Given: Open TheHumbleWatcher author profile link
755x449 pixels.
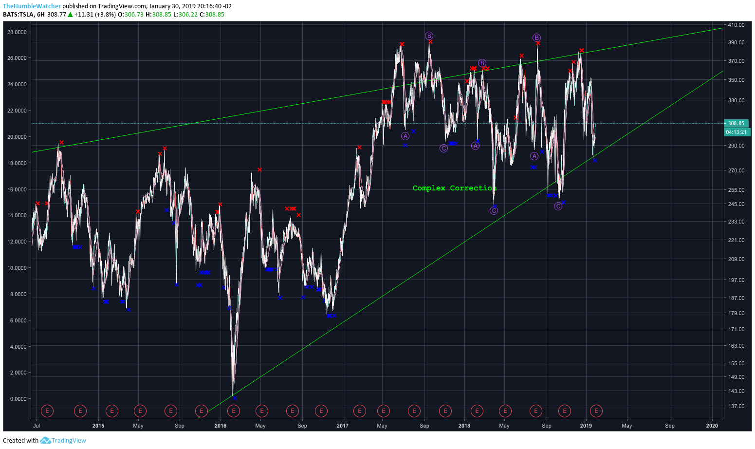Looking at the screenshot, I should [x=32, y=6].
